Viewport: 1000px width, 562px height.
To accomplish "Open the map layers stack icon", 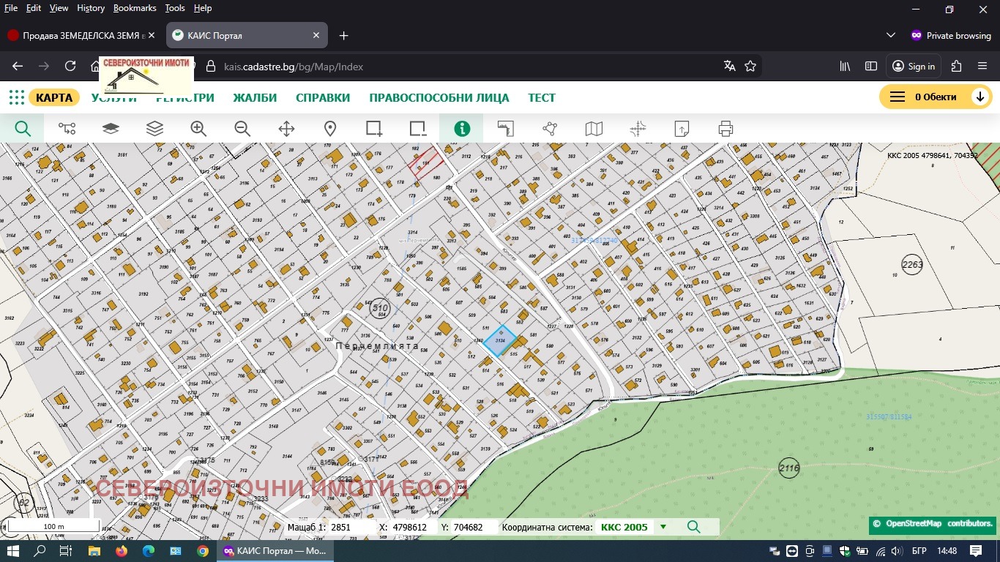I will 154,129.
